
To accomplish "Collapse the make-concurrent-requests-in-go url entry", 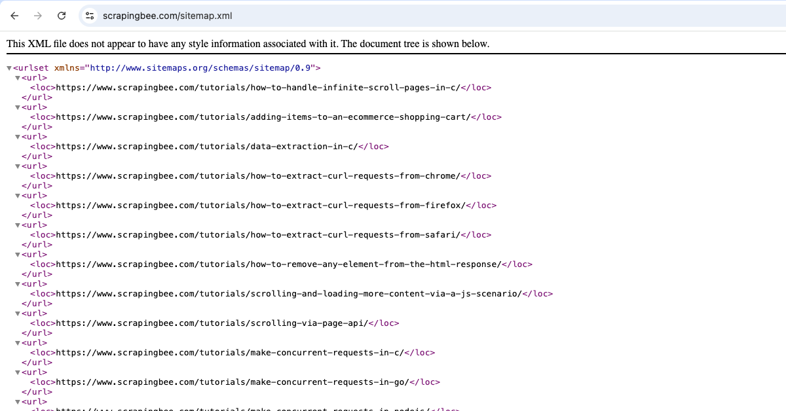I will click(x=18, y=372).
